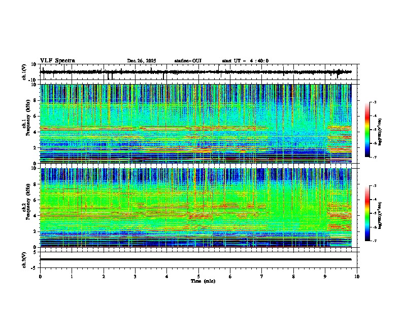Click "-3" on the ch.1 colorbar
This screenshot has width=402, height=310.
[x=374, y=102]
